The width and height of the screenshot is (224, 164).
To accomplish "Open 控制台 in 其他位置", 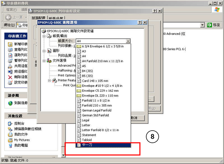I will click(19, 123).
